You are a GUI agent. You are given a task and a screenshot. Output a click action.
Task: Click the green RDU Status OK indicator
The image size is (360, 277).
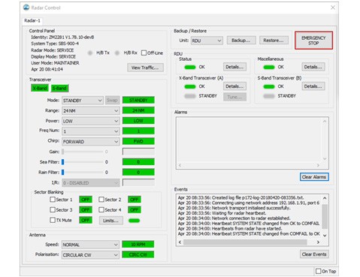tap(190, 67)
